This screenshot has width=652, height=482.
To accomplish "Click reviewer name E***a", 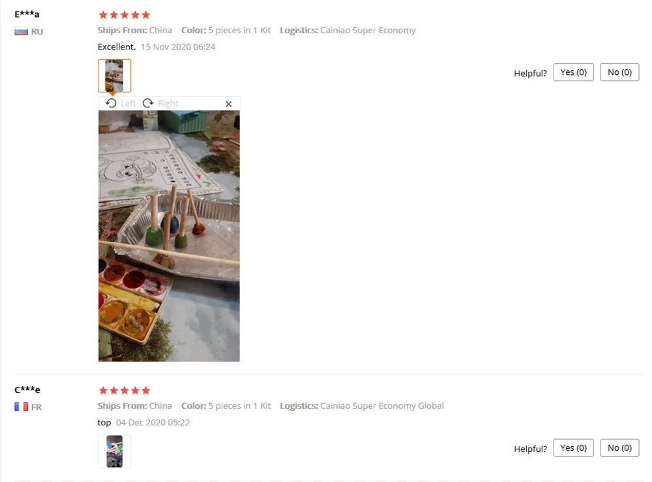I will [27, 14].
